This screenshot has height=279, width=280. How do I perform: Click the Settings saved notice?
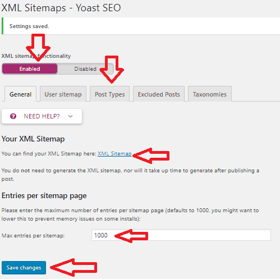(141, 26)
